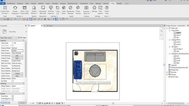The width and height of the screenshot is (189, 106).
Task: Open 3D View 1 in Project Browser
Action: [x=179, y=49]
